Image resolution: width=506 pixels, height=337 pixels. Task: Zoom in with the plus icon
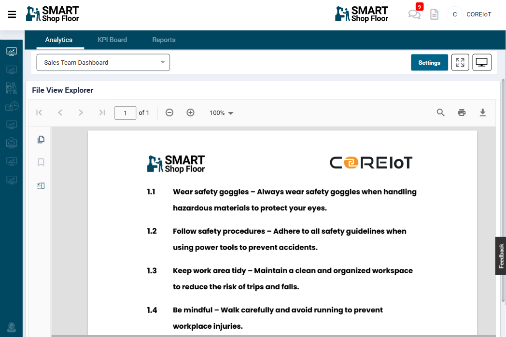pyautogui.click(x=190, y=112)
